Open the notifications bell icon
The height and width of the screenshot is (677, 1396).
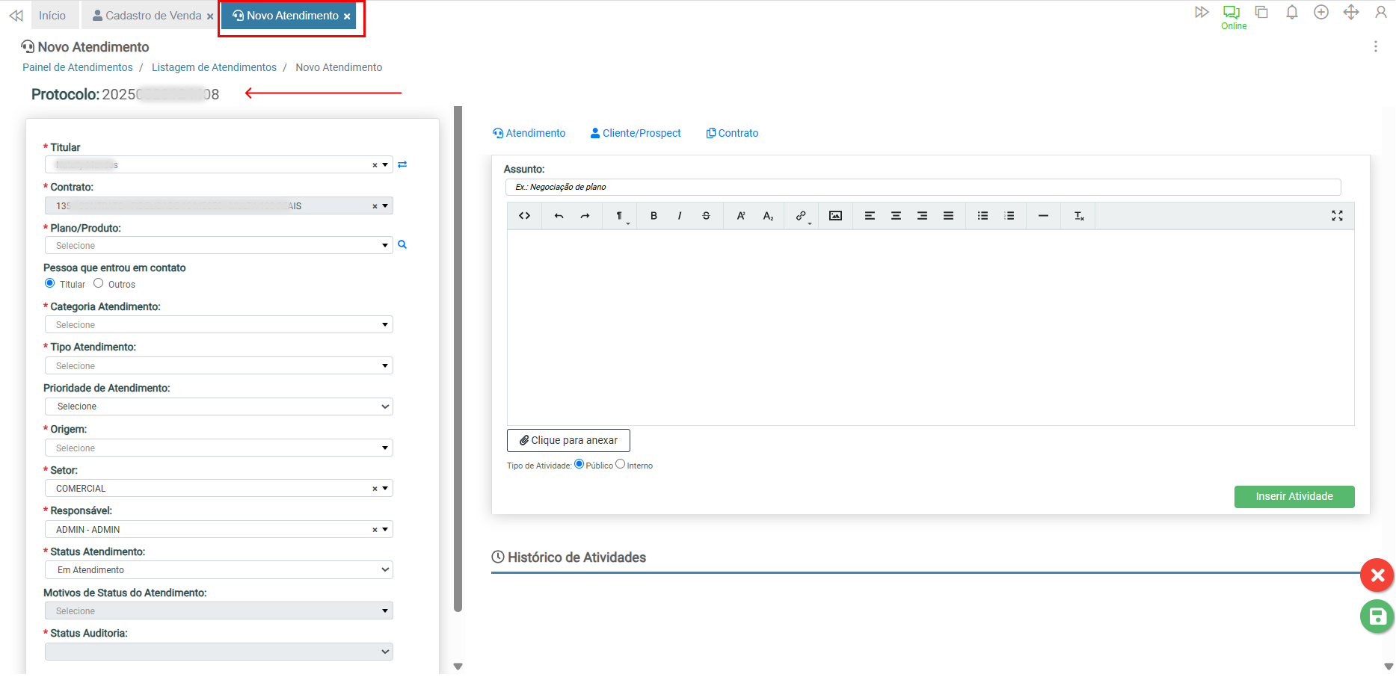click(1291, 13)
